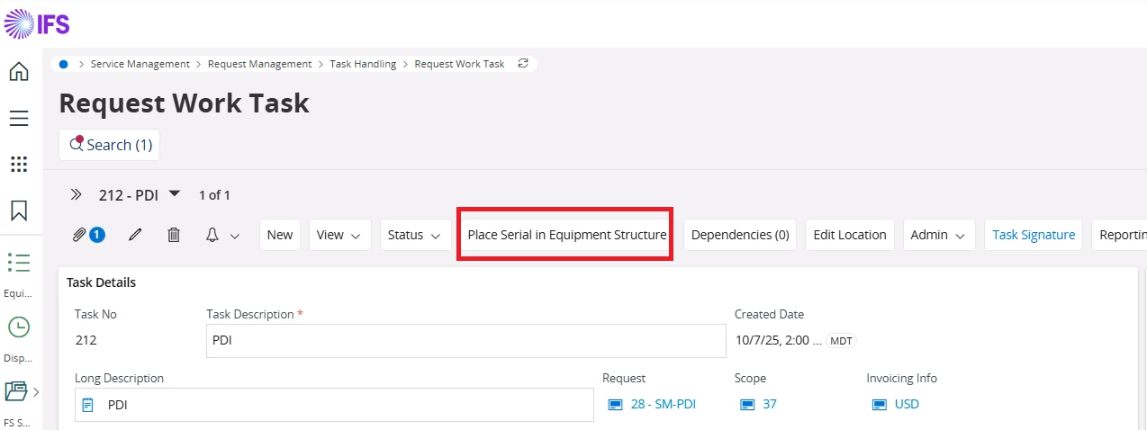Click the refresh icon in breadcrumb

(x=523, y=64)
